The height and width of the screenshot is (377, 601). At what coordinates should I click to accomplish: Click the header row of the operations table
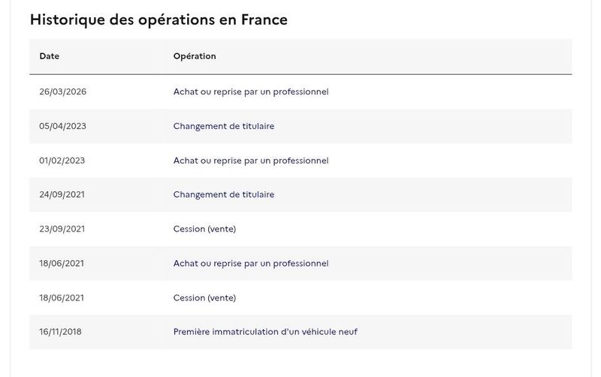click(x=300, y=57)
